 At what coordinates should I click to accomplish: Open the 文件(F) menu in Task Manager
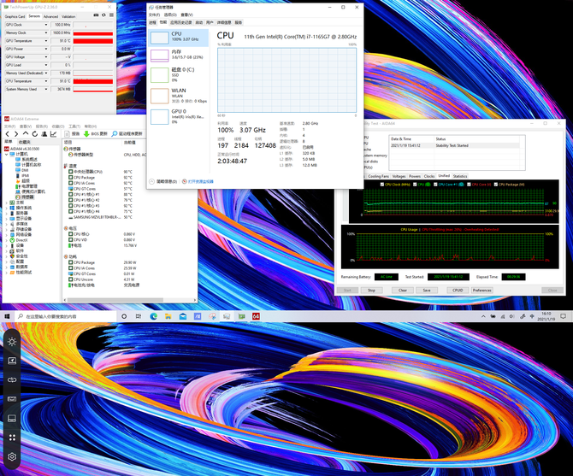pyautogui.click(x=154, y=15)
